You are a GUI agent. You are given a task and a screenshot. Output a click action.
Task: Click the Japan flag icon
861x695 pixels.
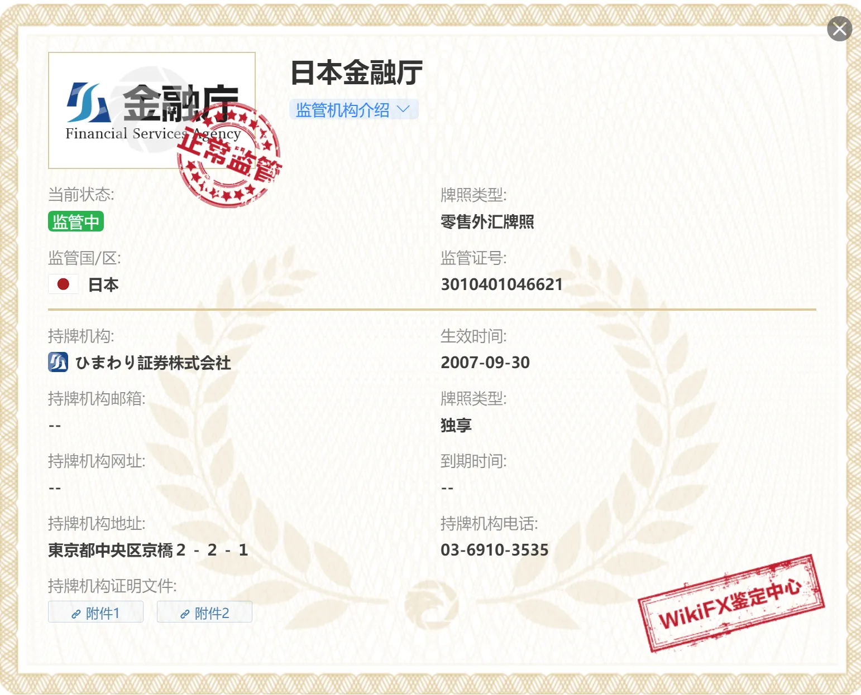[63, 284]
